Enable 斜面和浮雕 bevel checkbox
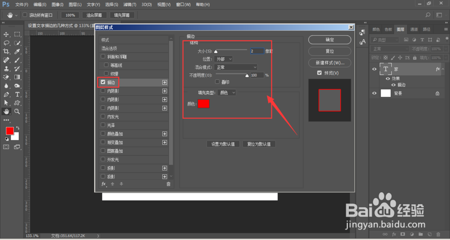 pos(103,57)
